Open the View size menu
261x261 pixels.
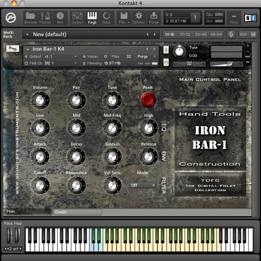coord(234,18)
